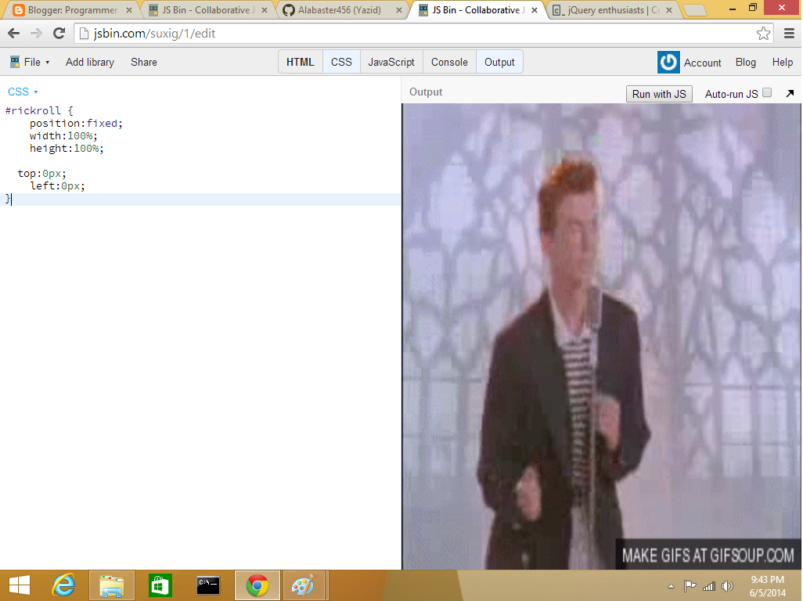The height and width of the screenshot is (601, 803).
Task: Open the Windows Store taskbar icon
Action: 160,585
